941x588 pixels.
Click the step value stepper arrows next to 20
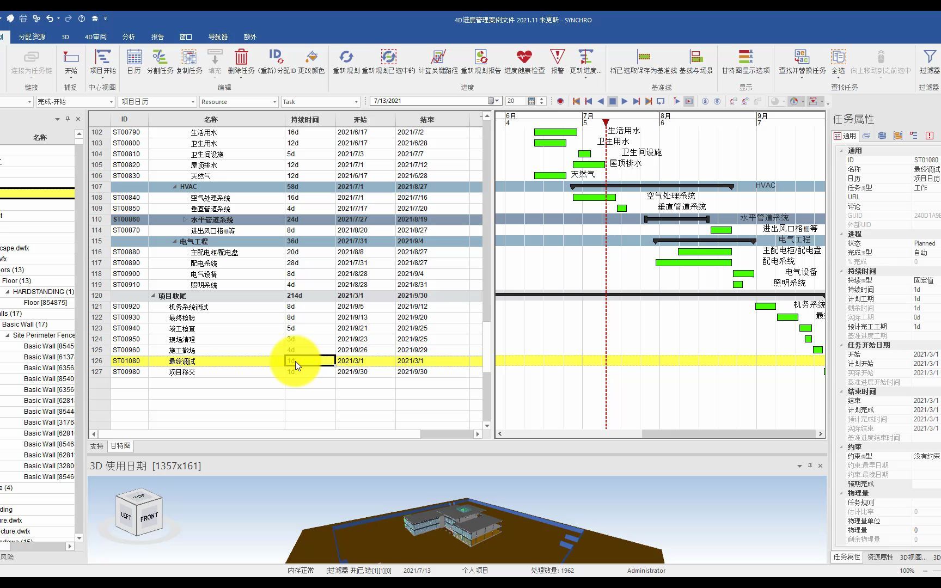coord(541,101)
